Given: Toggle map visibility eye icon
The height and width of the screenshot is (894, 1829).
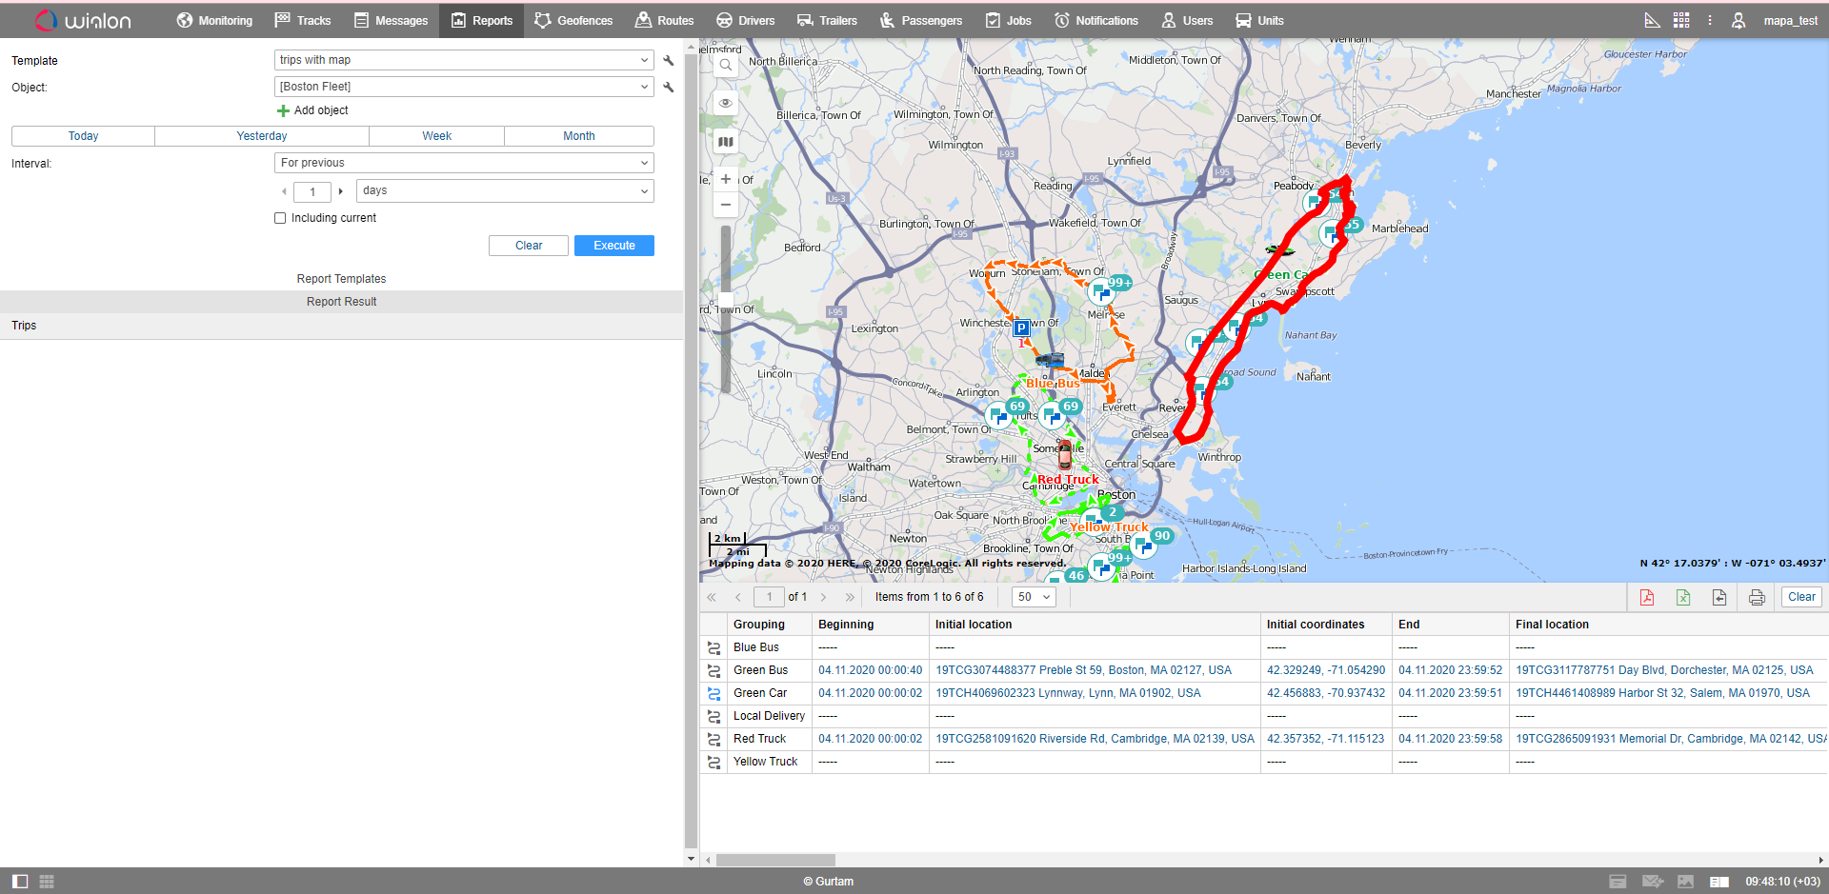Looking at the screenshot, I should 726,103.
